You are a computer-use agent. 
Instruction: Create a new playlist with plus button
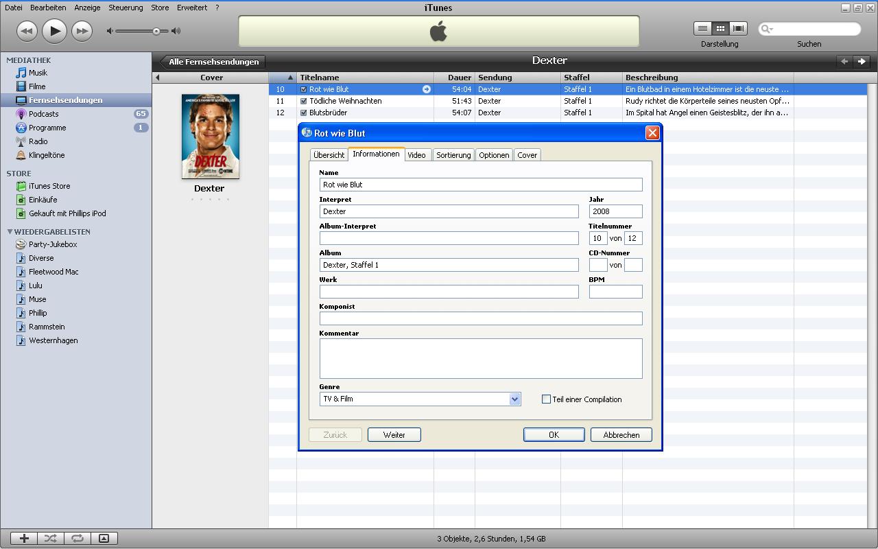click(24, 539)
